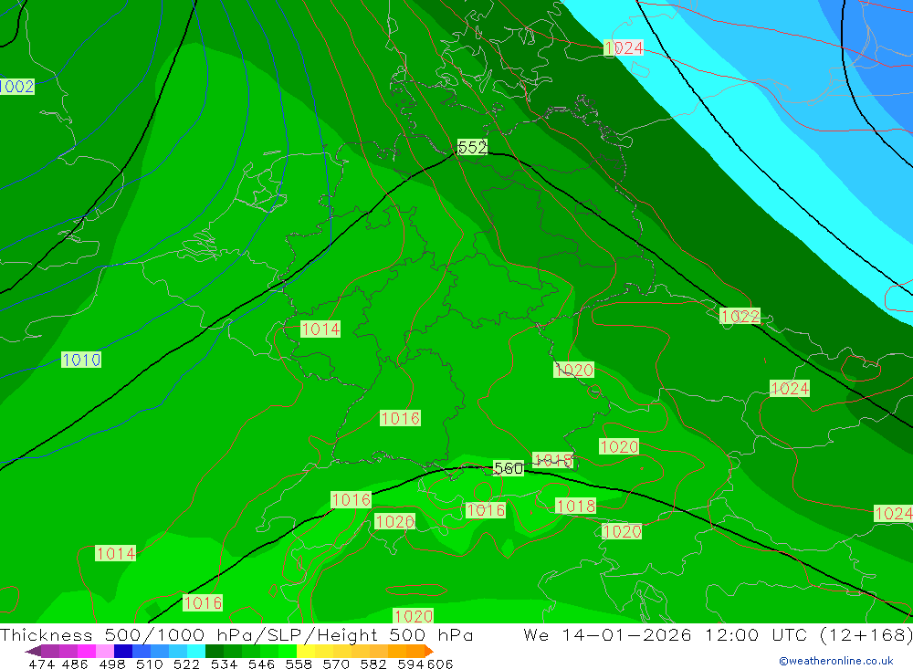The width and height of the screenshot is (913, 669).
Task: Click the blue 1010 isobar label
Action: 81,360
